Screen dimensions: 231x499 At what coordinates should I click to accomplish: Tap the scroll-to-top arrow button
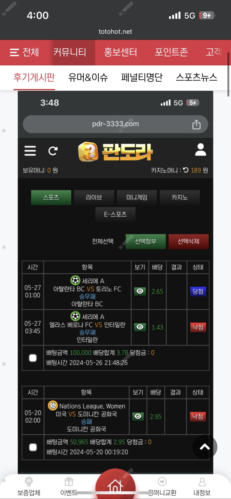(x=205, y=447)
